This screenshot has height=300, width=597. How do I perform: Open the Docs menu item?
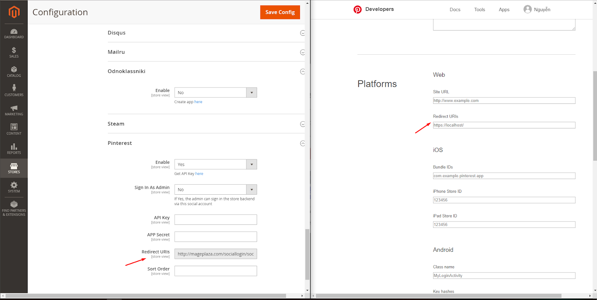point(455,10)
